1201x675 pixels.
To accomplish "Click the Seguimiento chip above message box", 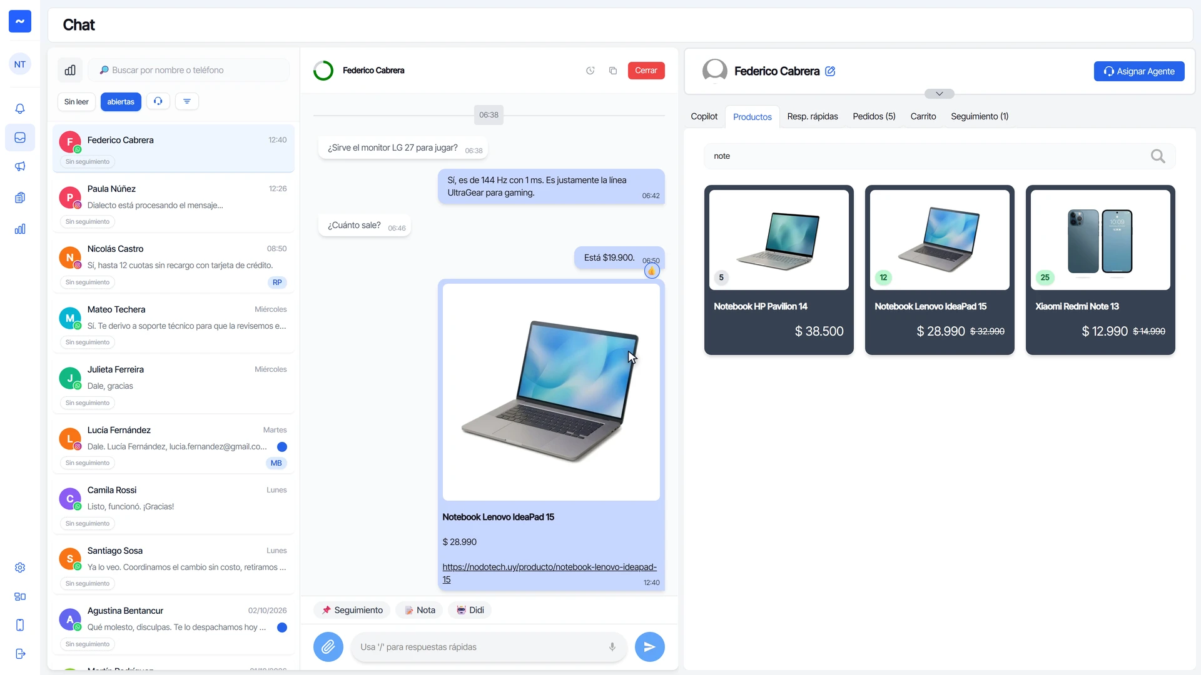I will point(352,610).
